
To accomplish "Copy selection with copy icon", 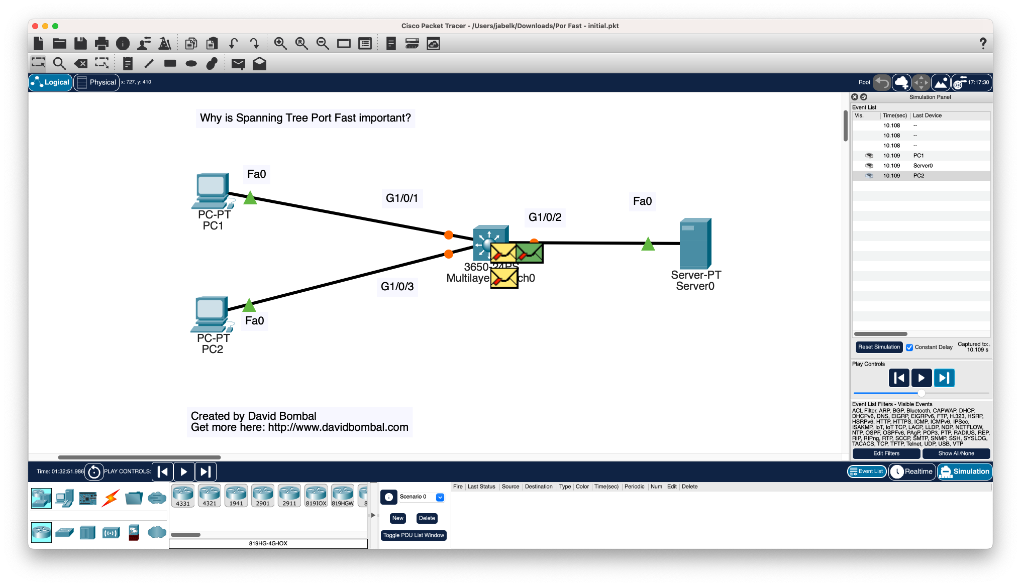I will pyautogui.click(x=191, y=44).
